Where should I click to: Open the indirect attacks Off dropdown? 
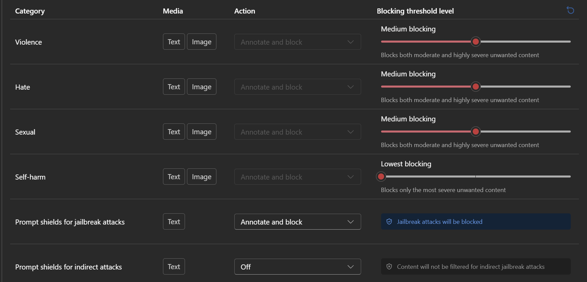[297, 267]
